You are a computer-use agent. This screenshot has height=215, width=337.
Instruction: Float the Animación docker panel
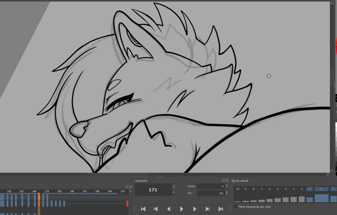click(223, 180)
